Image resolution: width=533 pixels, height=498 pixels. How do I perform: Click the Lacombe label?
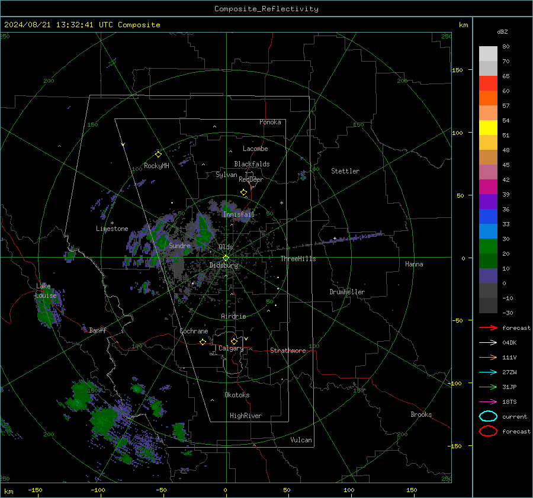(255, 149)
